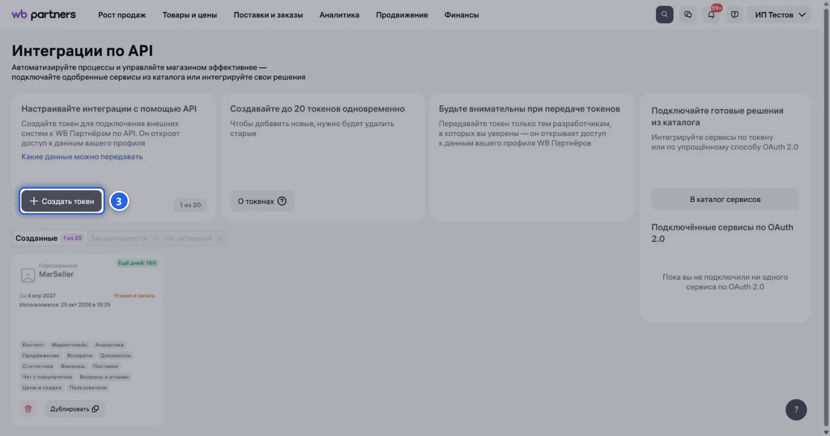Screen dimensions: 830x436
Task: Click the Ещё дней: 160 badge
Action: (137, 263)
